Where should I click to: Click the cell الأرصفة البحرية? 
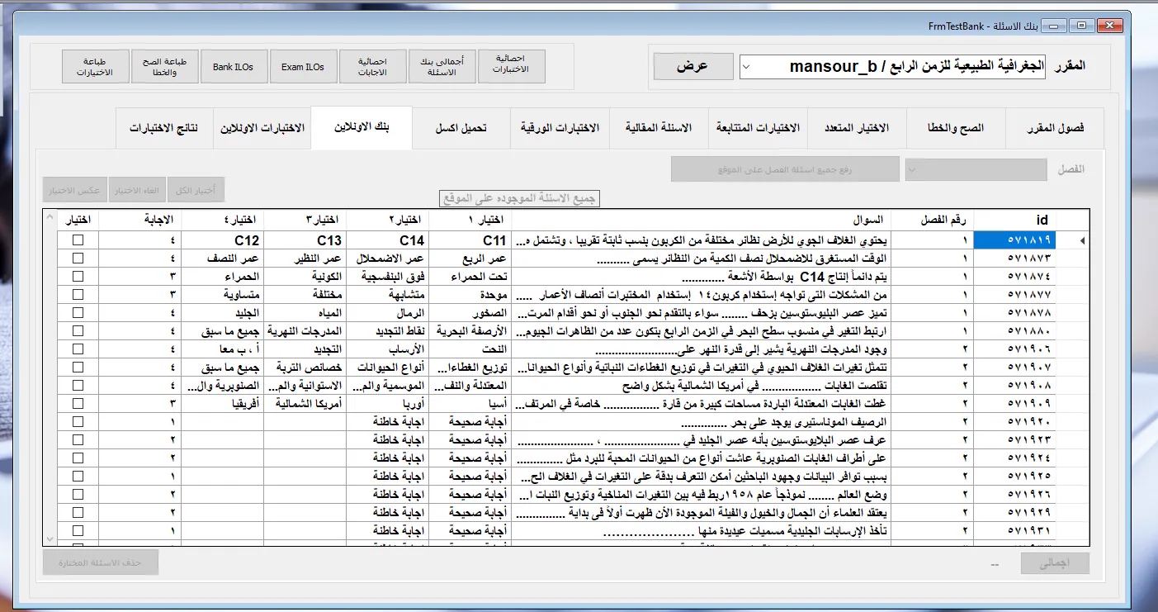(x=470, y=330)
